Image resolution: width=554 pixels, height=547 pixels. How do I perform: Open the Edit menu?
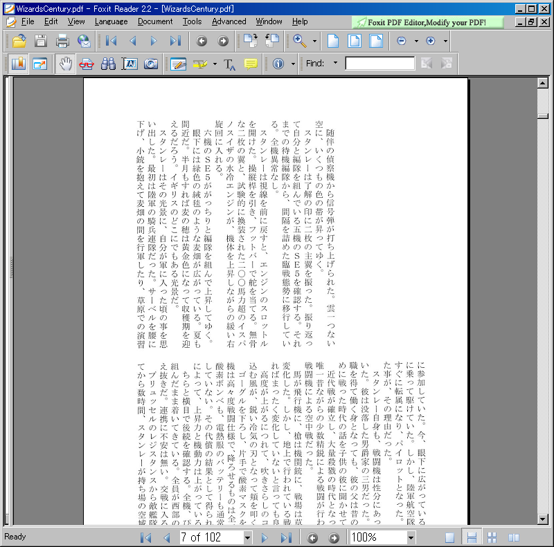click(x=51, y=22)
